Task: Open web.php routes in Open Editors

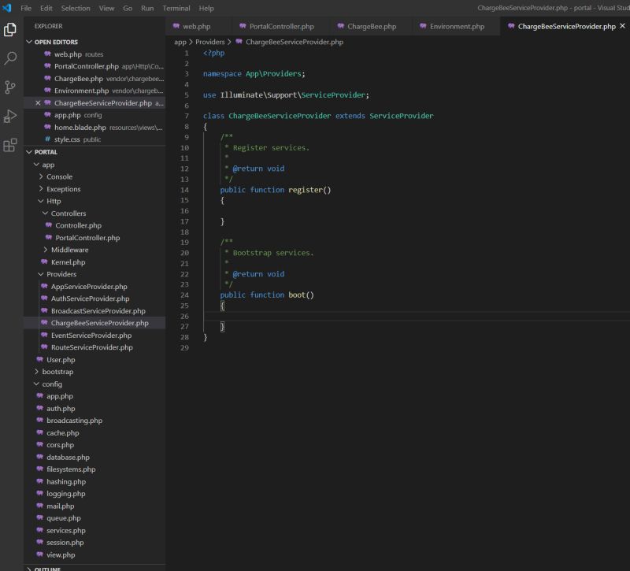Action: coord(94,54)
